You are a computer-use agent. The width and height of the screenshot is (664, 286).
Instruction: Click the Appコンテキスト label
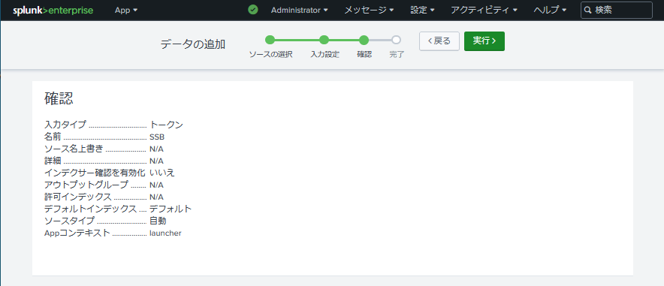[x=77, y=233]
